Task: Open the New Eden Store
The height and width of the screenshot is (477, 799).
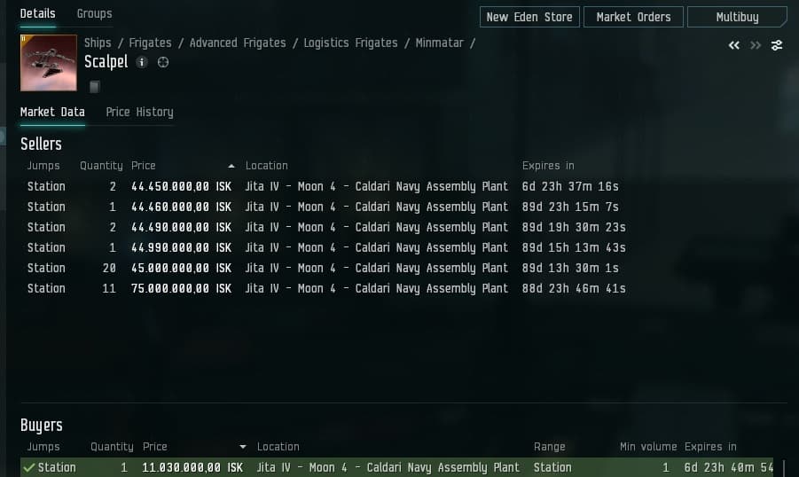Action: pos(530,17)
